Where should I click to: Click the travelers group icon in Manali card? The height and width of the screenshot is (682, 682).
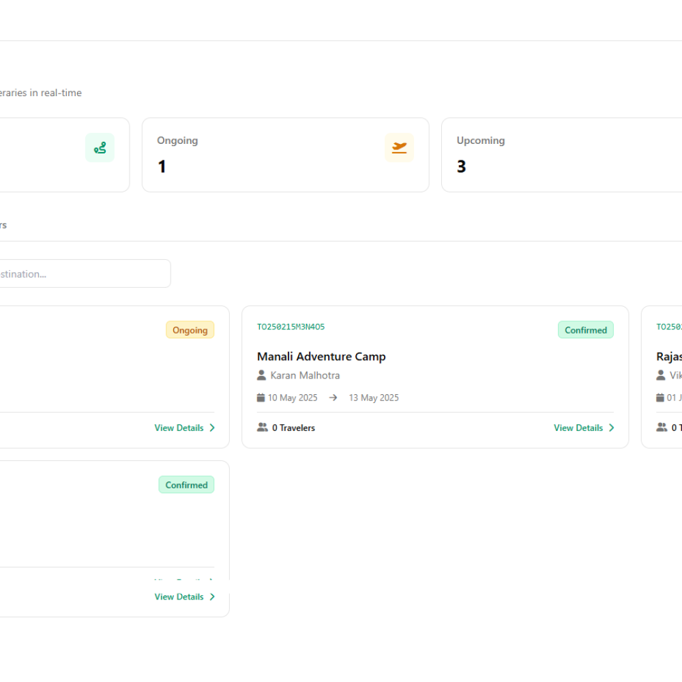coord(263,427)
